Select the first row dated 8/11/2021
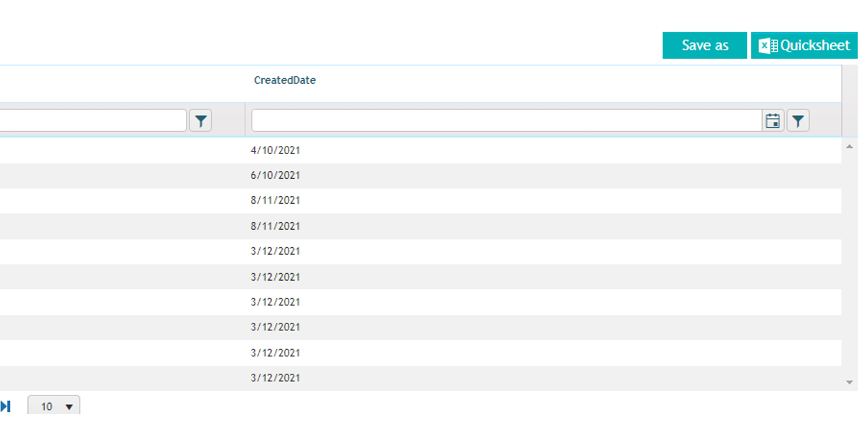The height and width of the screenshot is (434, 864). 421,201
